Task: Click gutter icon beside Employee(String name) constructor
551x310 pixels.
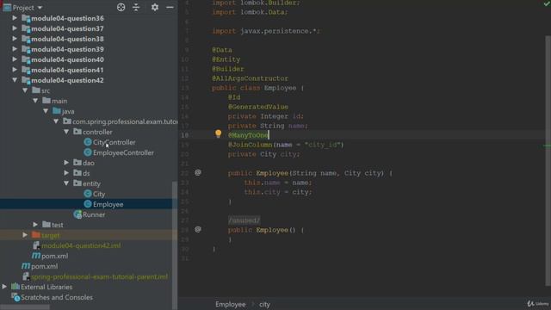Action: click(x=198, y=172)
